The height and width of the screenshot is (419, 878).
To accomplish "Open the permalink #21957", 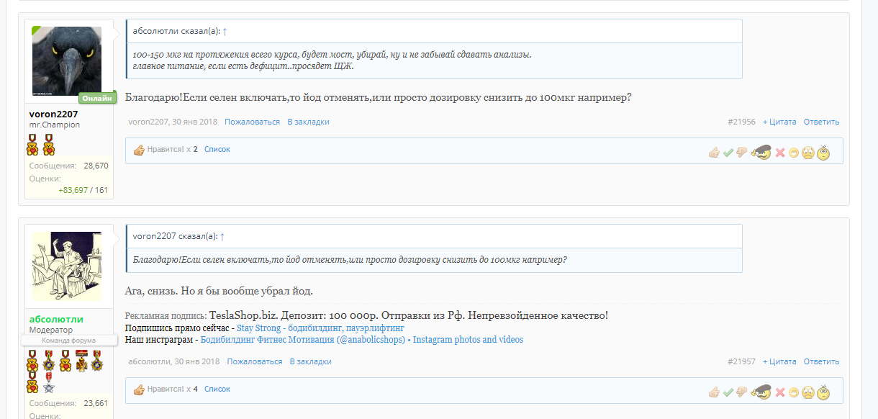I will (x=741, y=361).
